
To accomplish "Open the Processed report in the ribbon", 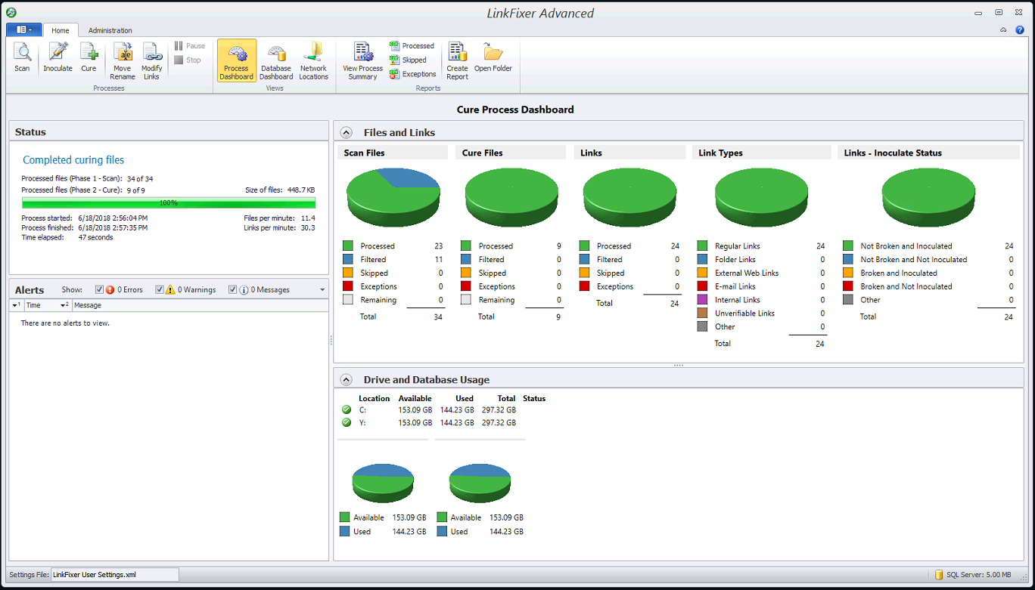I will 412,46.
